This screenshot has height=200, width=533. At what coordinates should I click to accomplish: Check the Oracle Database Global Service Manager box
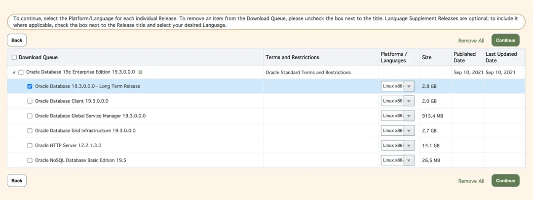(x=30, y=116)
